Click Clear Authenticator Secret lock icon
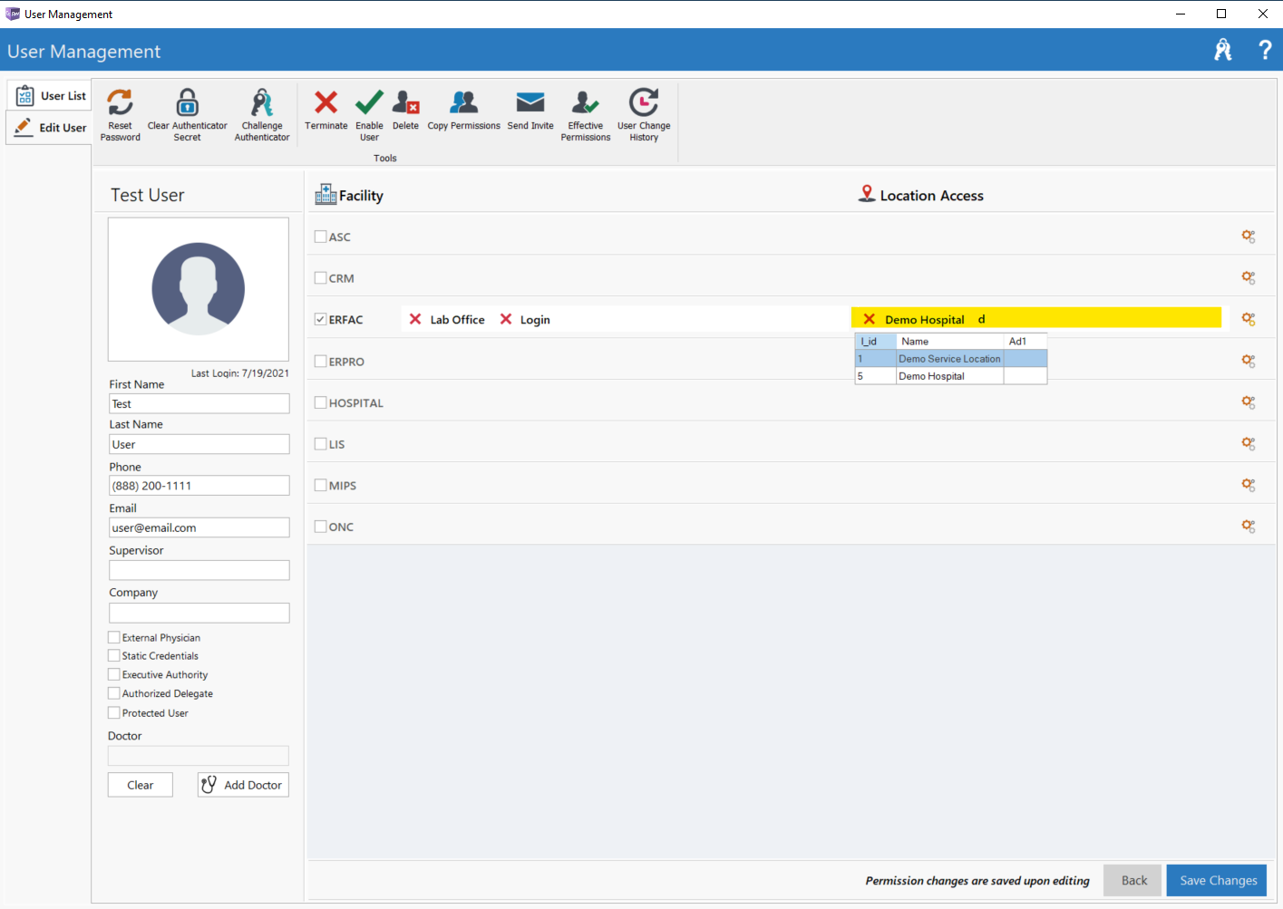This screenshot has height=909, width=1283. [187, 103]
